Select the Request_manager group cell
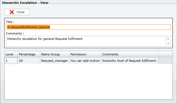This screenshot has height=104, width=177. click(x=55, y=61)
